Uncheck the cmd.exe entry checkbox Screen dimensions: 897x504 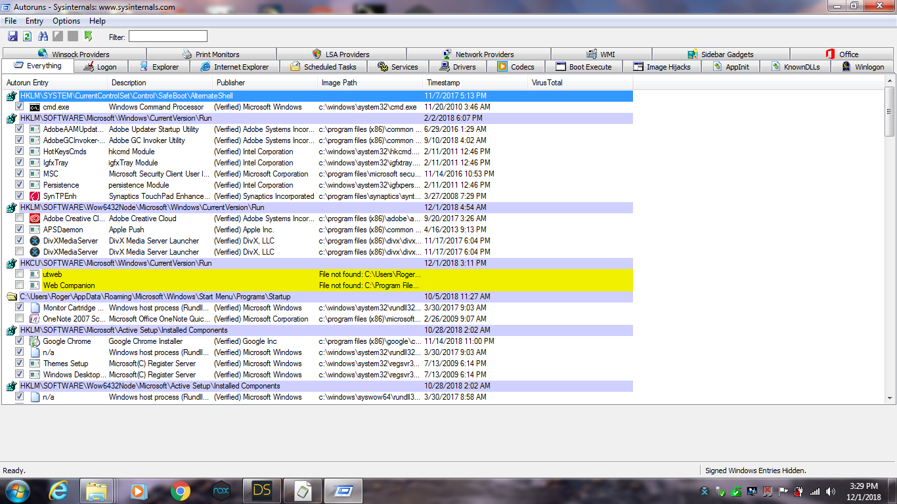(x=20, y=107)
